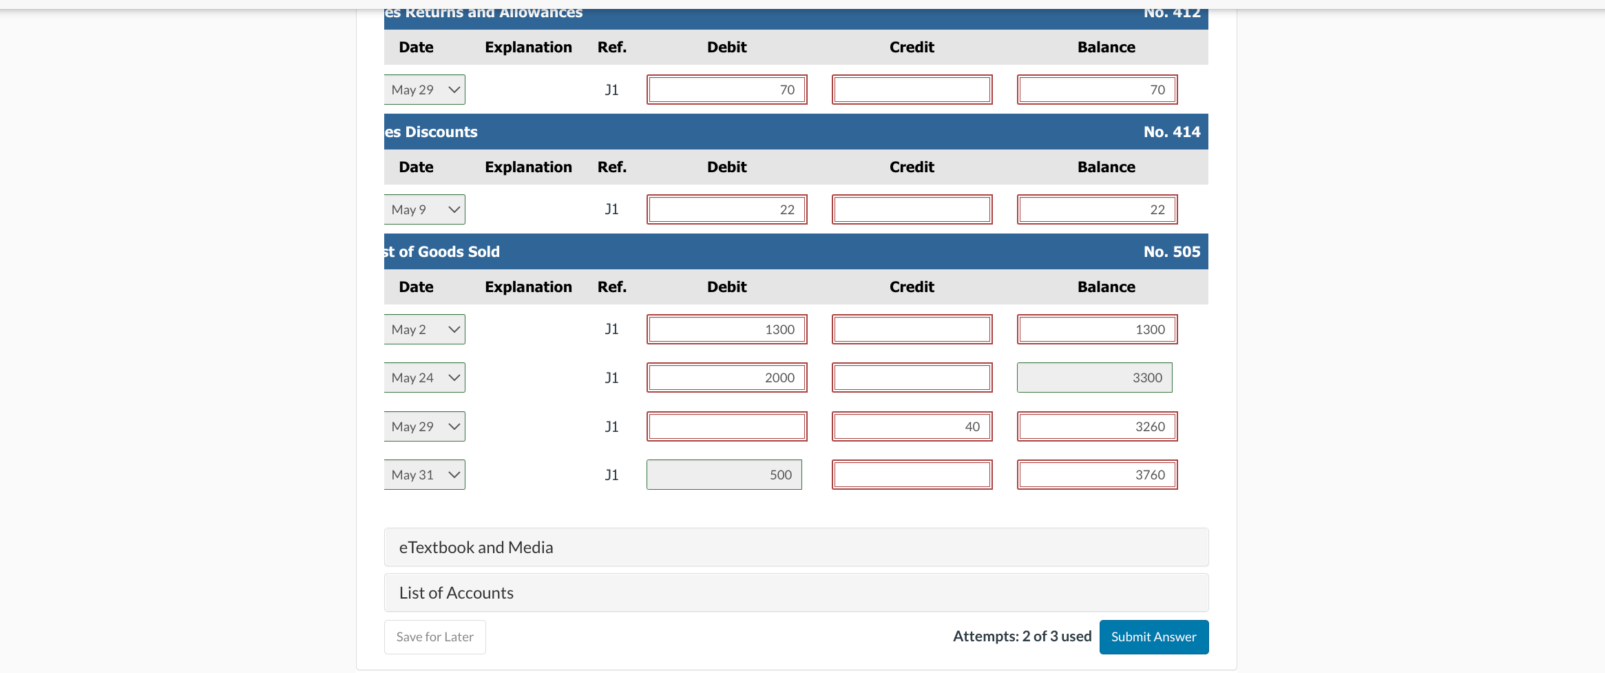Expand the List of Accounts section
This screenshot has height=673, width=1605.
796,592
